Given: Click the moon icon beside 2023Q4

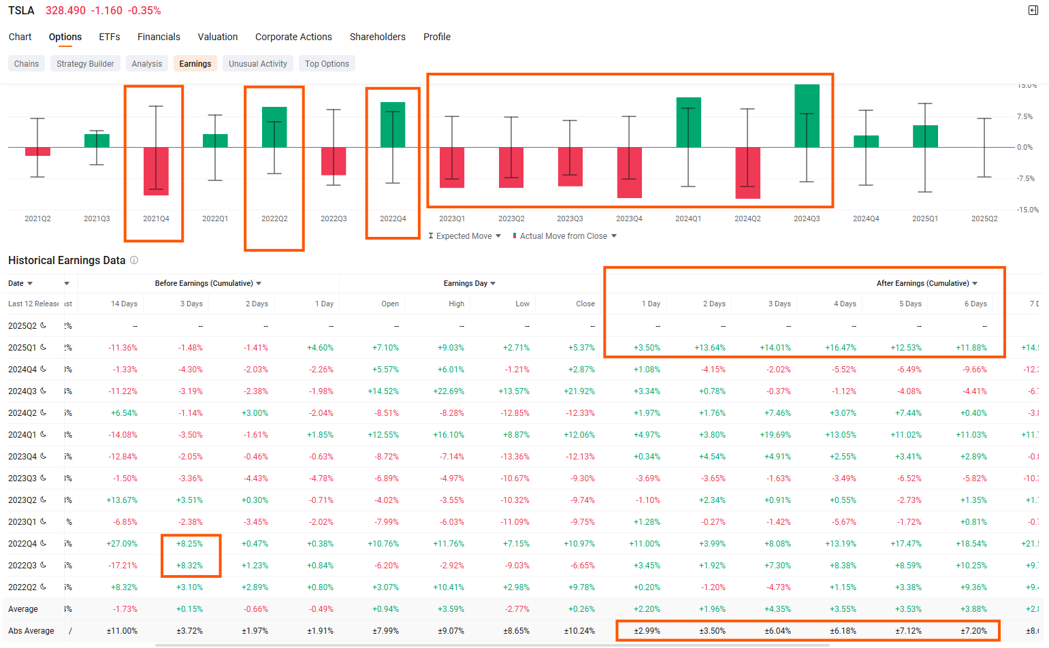Looking at the screenshot, I should coord(43,456).
